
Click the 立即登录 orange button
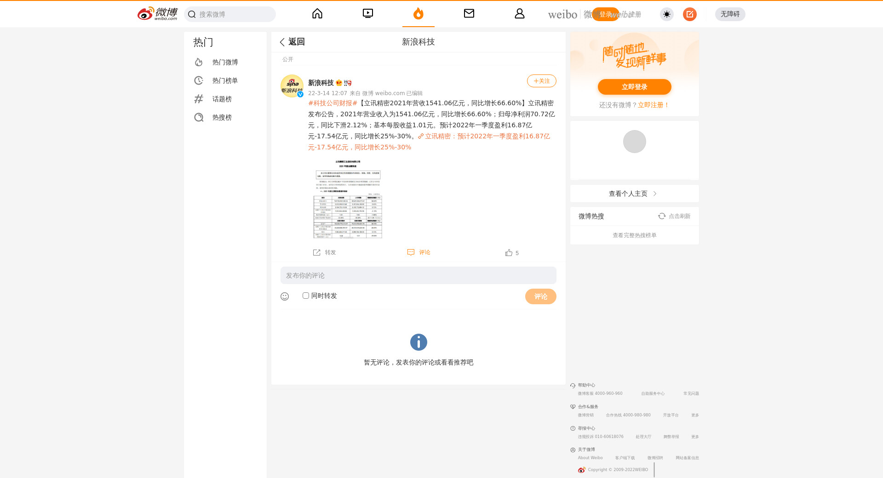point(634,87)
